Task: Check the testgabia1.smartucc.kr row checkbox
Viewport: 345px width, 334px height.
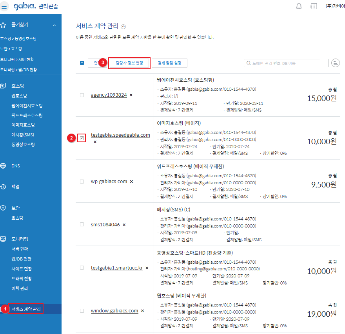Action: point(82,268)
